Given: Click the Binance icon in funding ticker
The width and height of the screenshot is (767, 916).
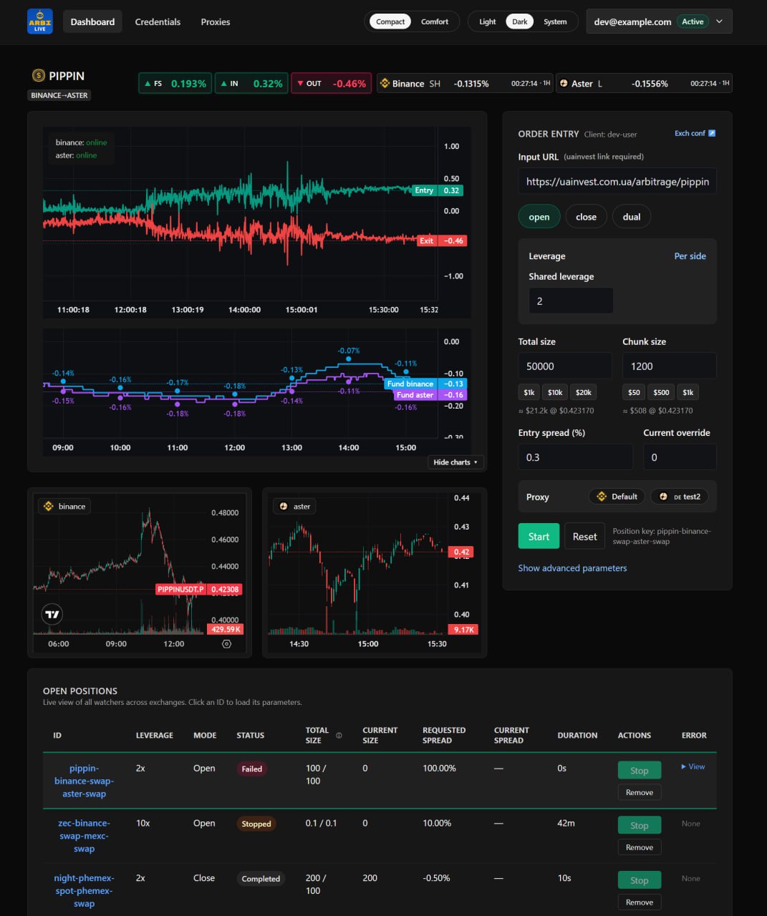Looking at the screenshot, I should click(x=384, y=84).
